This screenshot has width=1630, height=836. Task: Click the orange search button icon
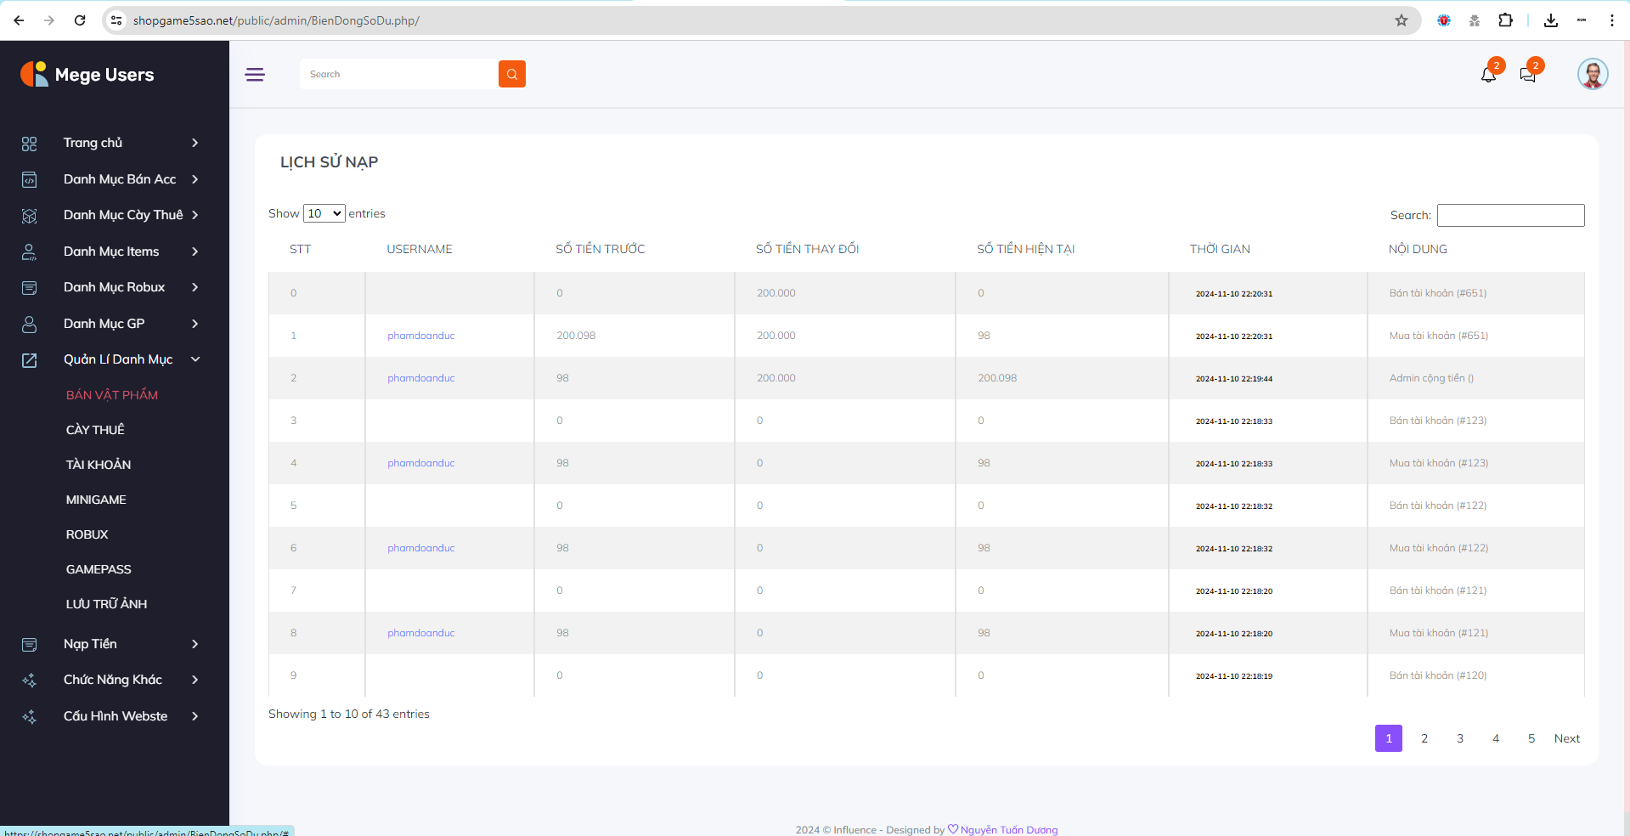[511, 74]
